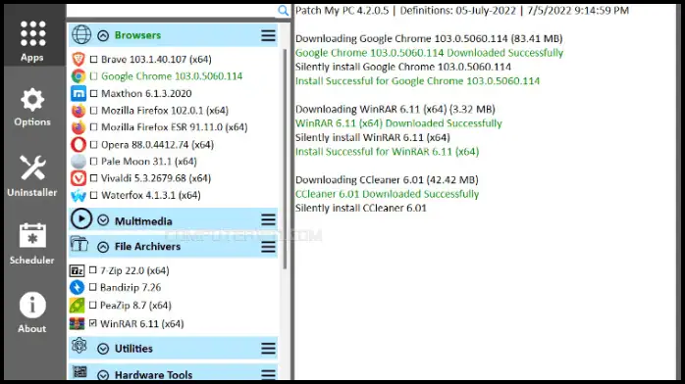Check Mozilla Firefox ESR checkbox
Screen dimensions: 685x384
click(93, 127)
